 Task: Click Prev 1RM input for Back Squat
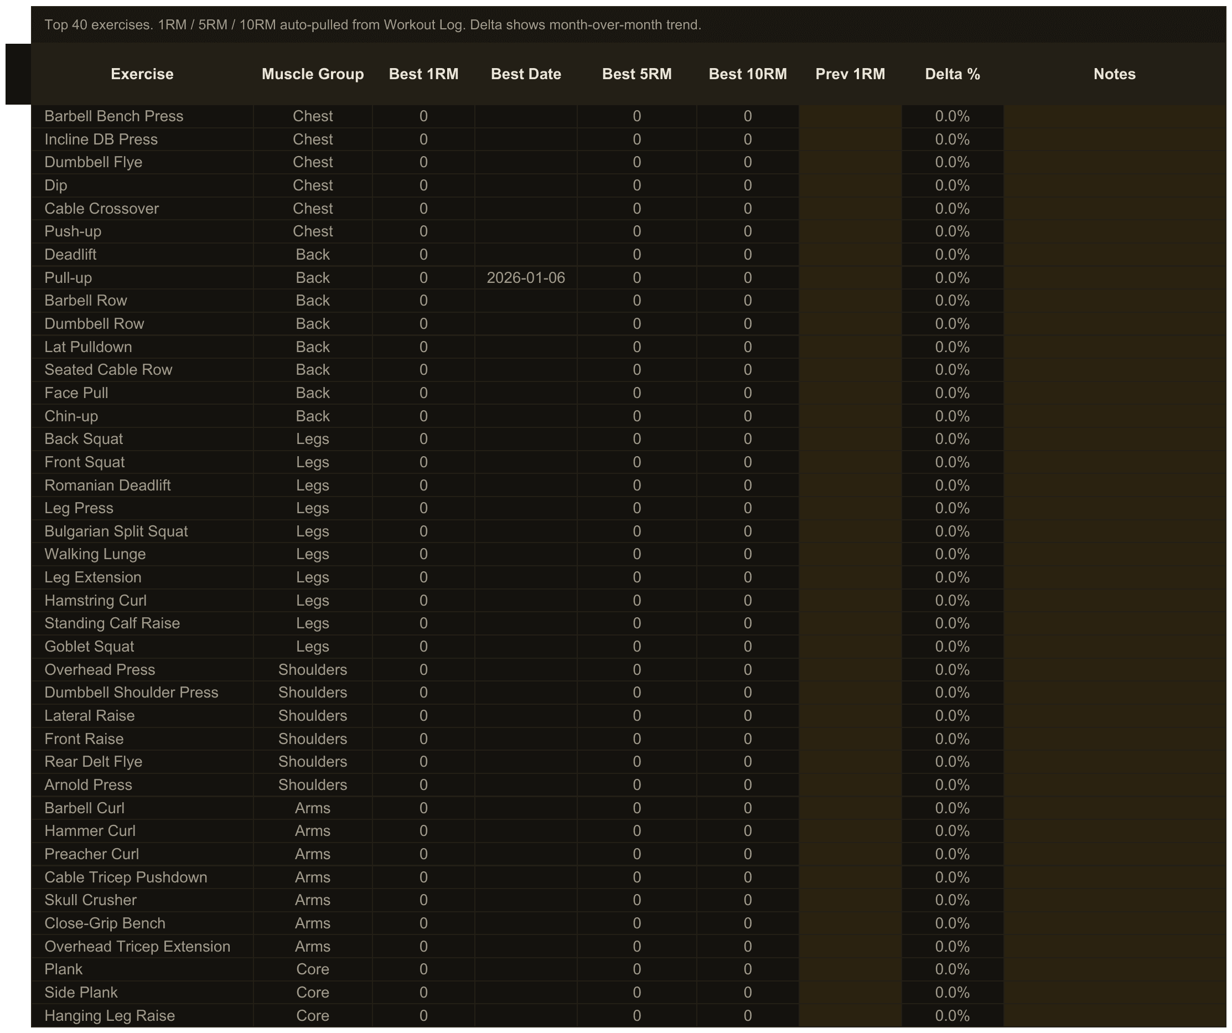pyautogui.click(x=850, y=439)
